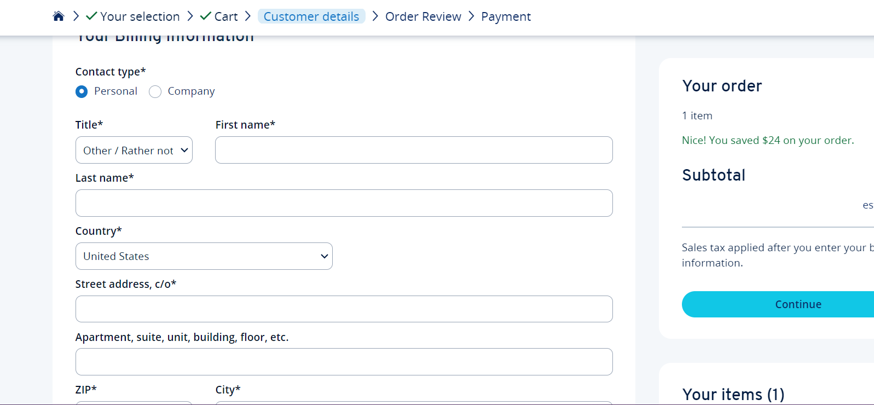Image resolution: width=874 pixels, height=405 pixels.
Task: Open the Country dropdown showing United States
Action: [x=204, y=256]
